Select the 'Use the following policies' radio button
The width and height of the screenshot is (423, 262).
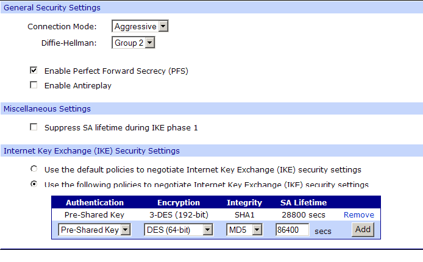(34, 184)
